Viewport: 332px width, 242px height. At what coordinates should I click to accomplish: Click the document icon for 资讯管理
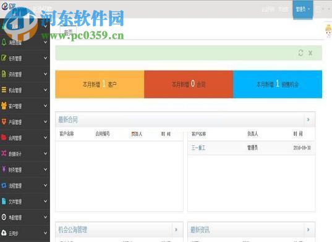pos(4,74)
